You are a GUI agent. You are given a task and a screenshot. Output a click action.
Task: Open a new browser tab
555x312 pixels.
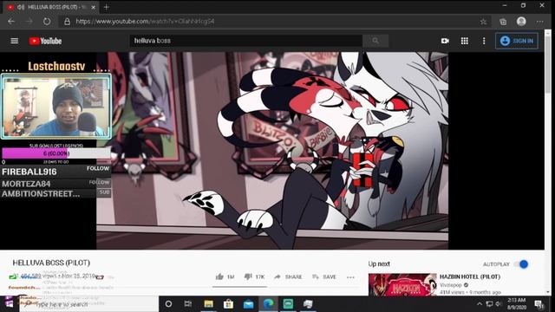[106, 7]
